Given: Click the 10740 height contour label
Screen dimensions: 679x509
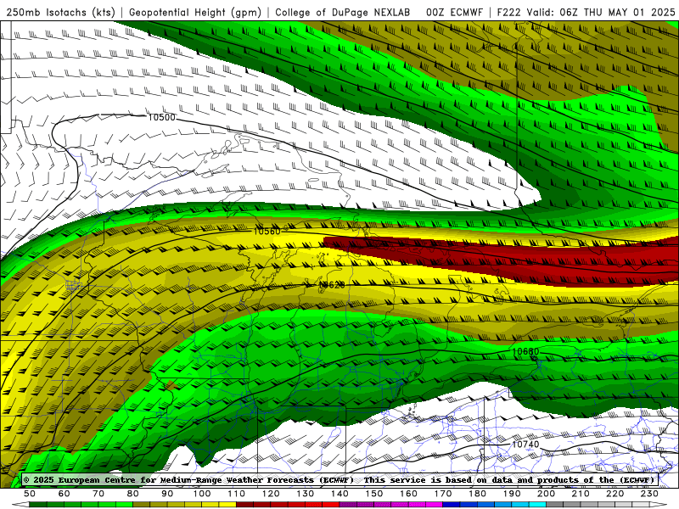Looking at the screenshot, I should click(525, 444).
